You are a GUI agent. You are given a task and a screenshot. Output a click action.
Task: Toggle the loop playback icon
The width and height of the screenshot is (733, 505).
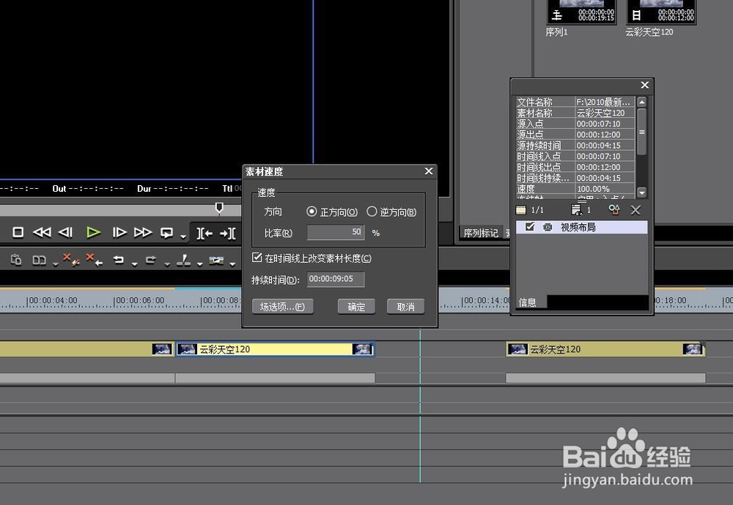[166, 232]
